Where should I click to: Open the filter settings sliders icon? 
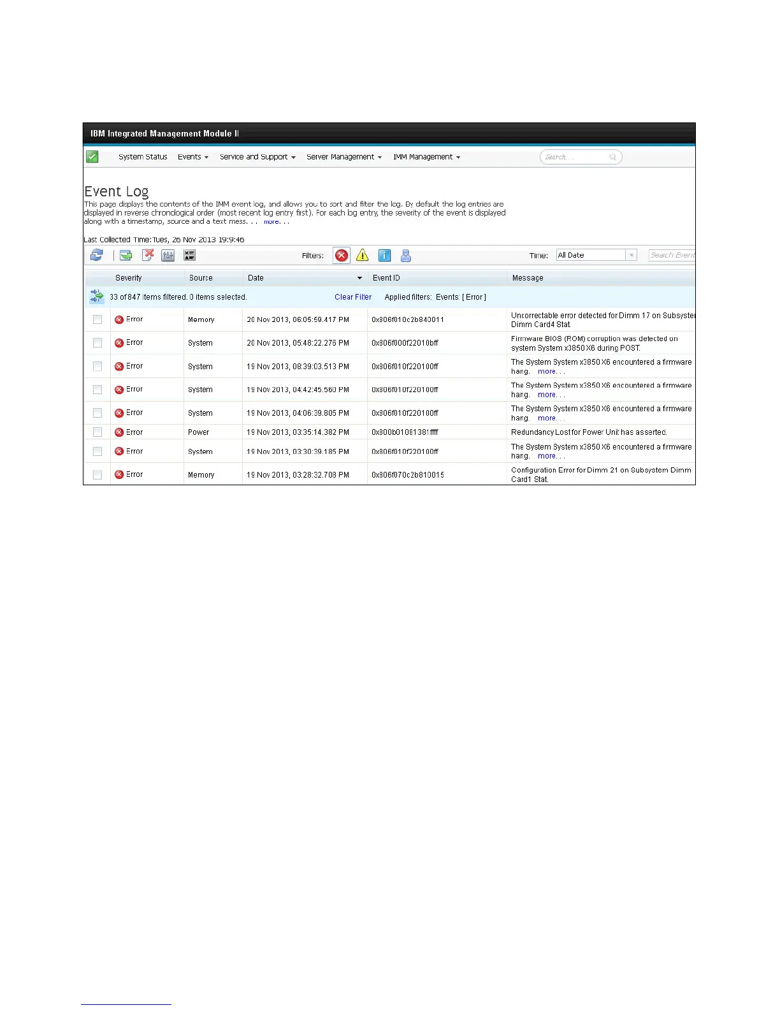click(x=168, y=255)
